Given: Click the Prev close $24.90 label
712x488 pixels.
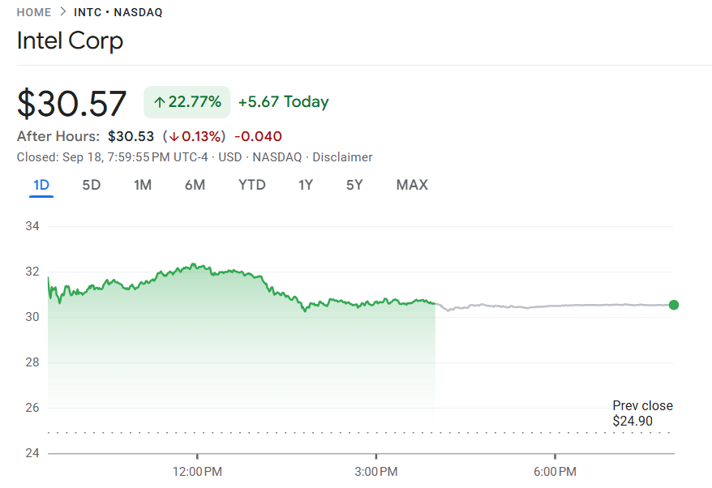Looking at the screenshot, I should [642, 413].
